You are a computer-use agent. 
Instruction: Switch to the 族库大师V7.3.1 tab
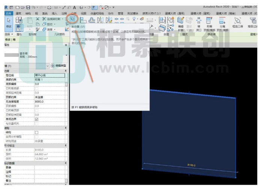151,13
